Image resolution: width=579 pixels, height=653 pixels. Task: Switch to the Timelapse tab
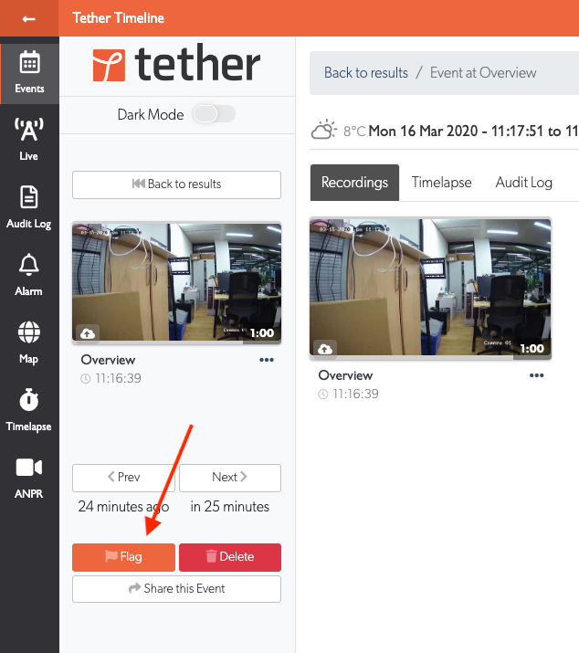(441, 183)
